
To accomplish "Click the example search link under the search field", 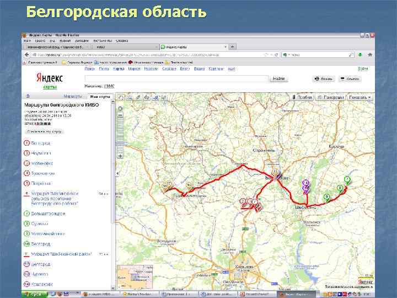I will [109, 86].
